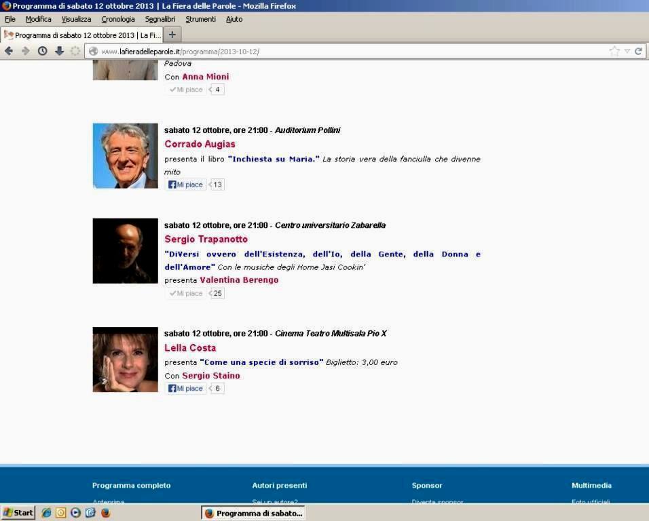Reload the page with the refresh icon
Viewport: 649px width, 521px height.
[638, 51]
